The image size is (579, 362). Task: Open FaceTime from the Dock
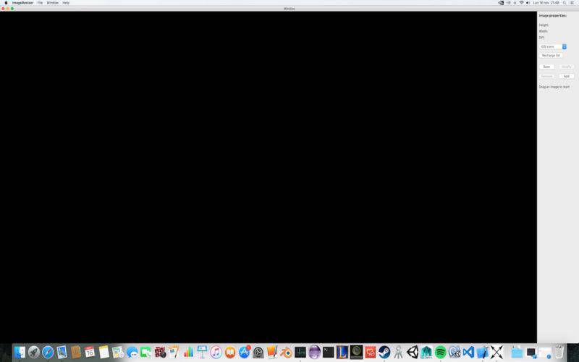click(146, 352)
